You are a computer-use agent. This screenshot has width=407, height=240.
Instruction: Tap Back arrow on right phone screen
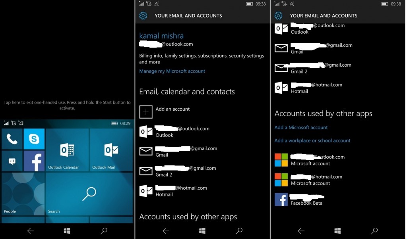(301, 230)
